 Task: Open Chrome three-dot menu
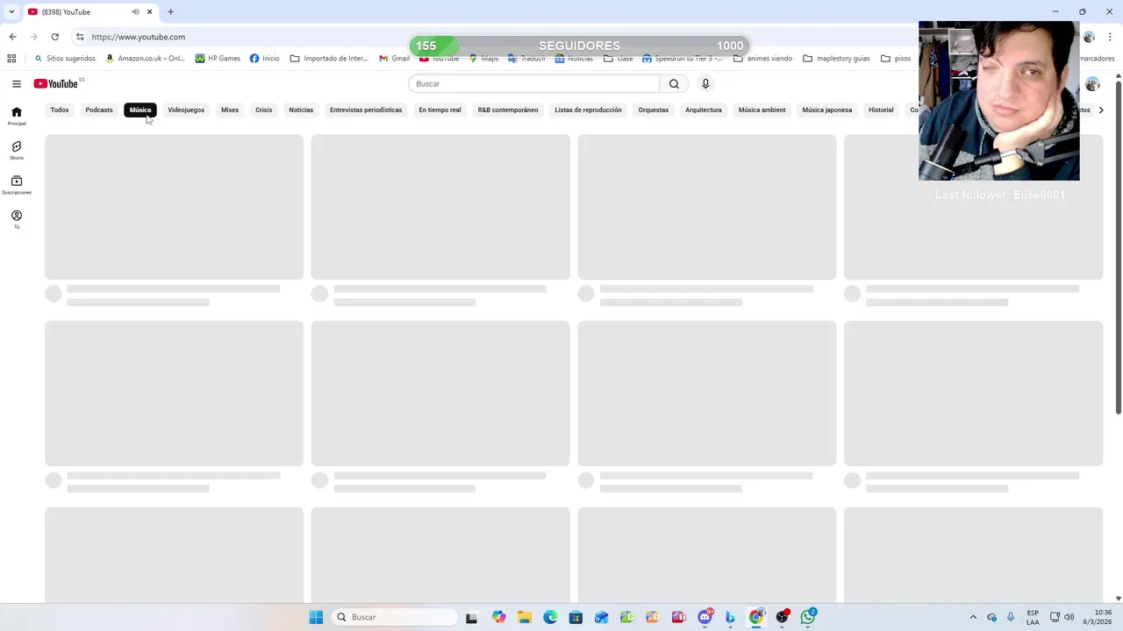point(1110,37)
